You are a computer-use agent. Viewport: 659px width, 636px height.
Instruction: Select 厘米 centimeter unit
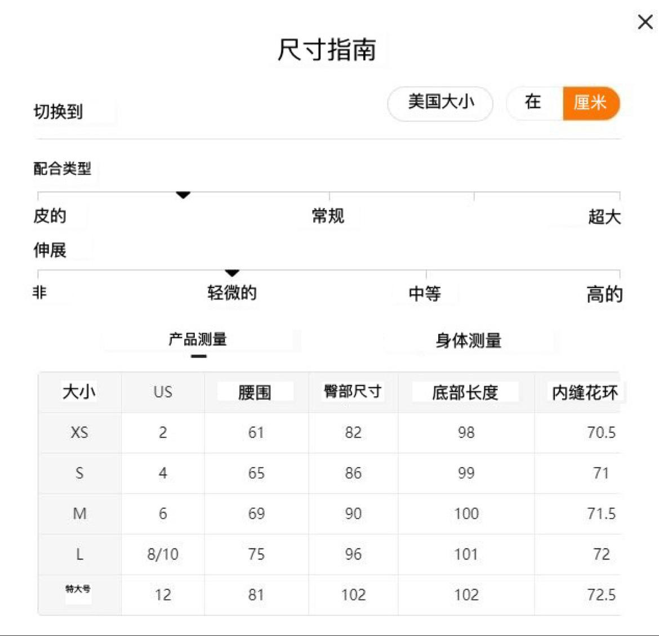(x=590, y=103)
